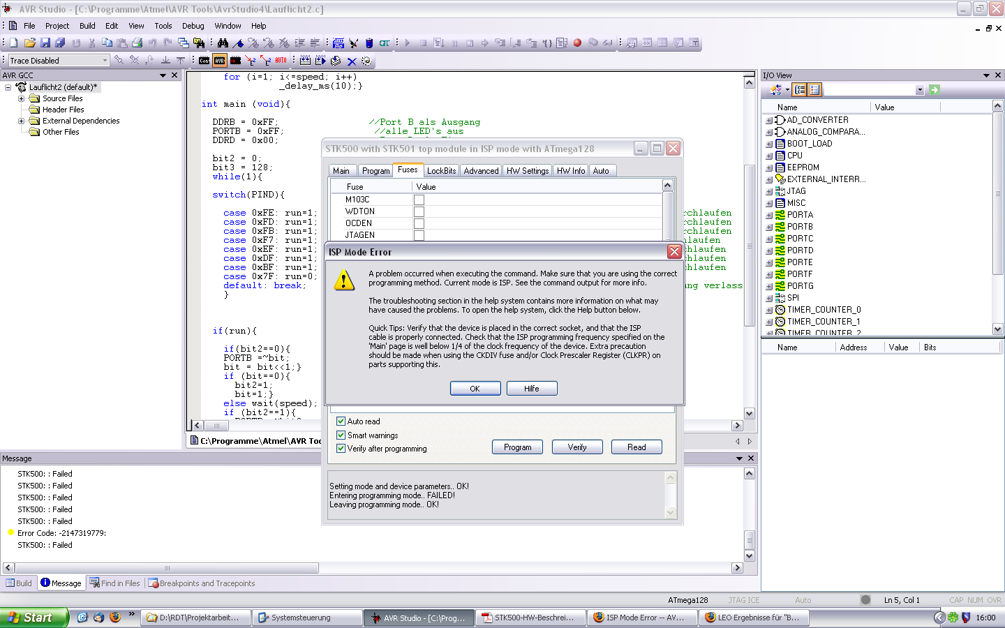Click the Message panel horizontal scrollbar thumb
This screenshot has width=1005, height=628.
click(167, 568)
